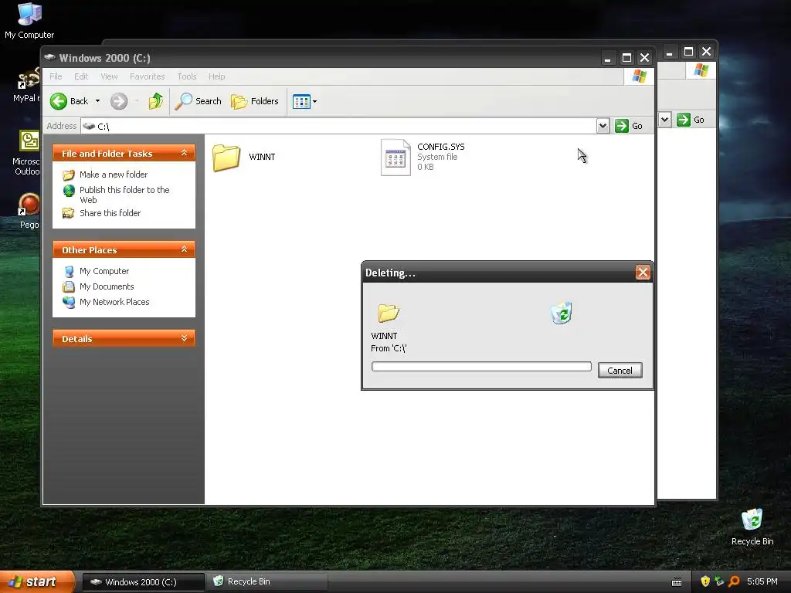Image resolution: width=791 pixels, height=593 pixels.
Task: Open the Favorites menu
Action: (148, 76)
